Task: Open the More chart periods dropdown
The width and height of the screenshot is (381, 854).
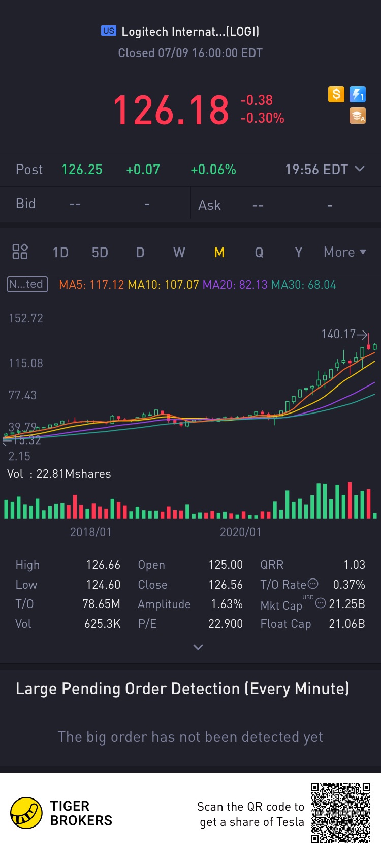Action: click(x=345, y=252)
